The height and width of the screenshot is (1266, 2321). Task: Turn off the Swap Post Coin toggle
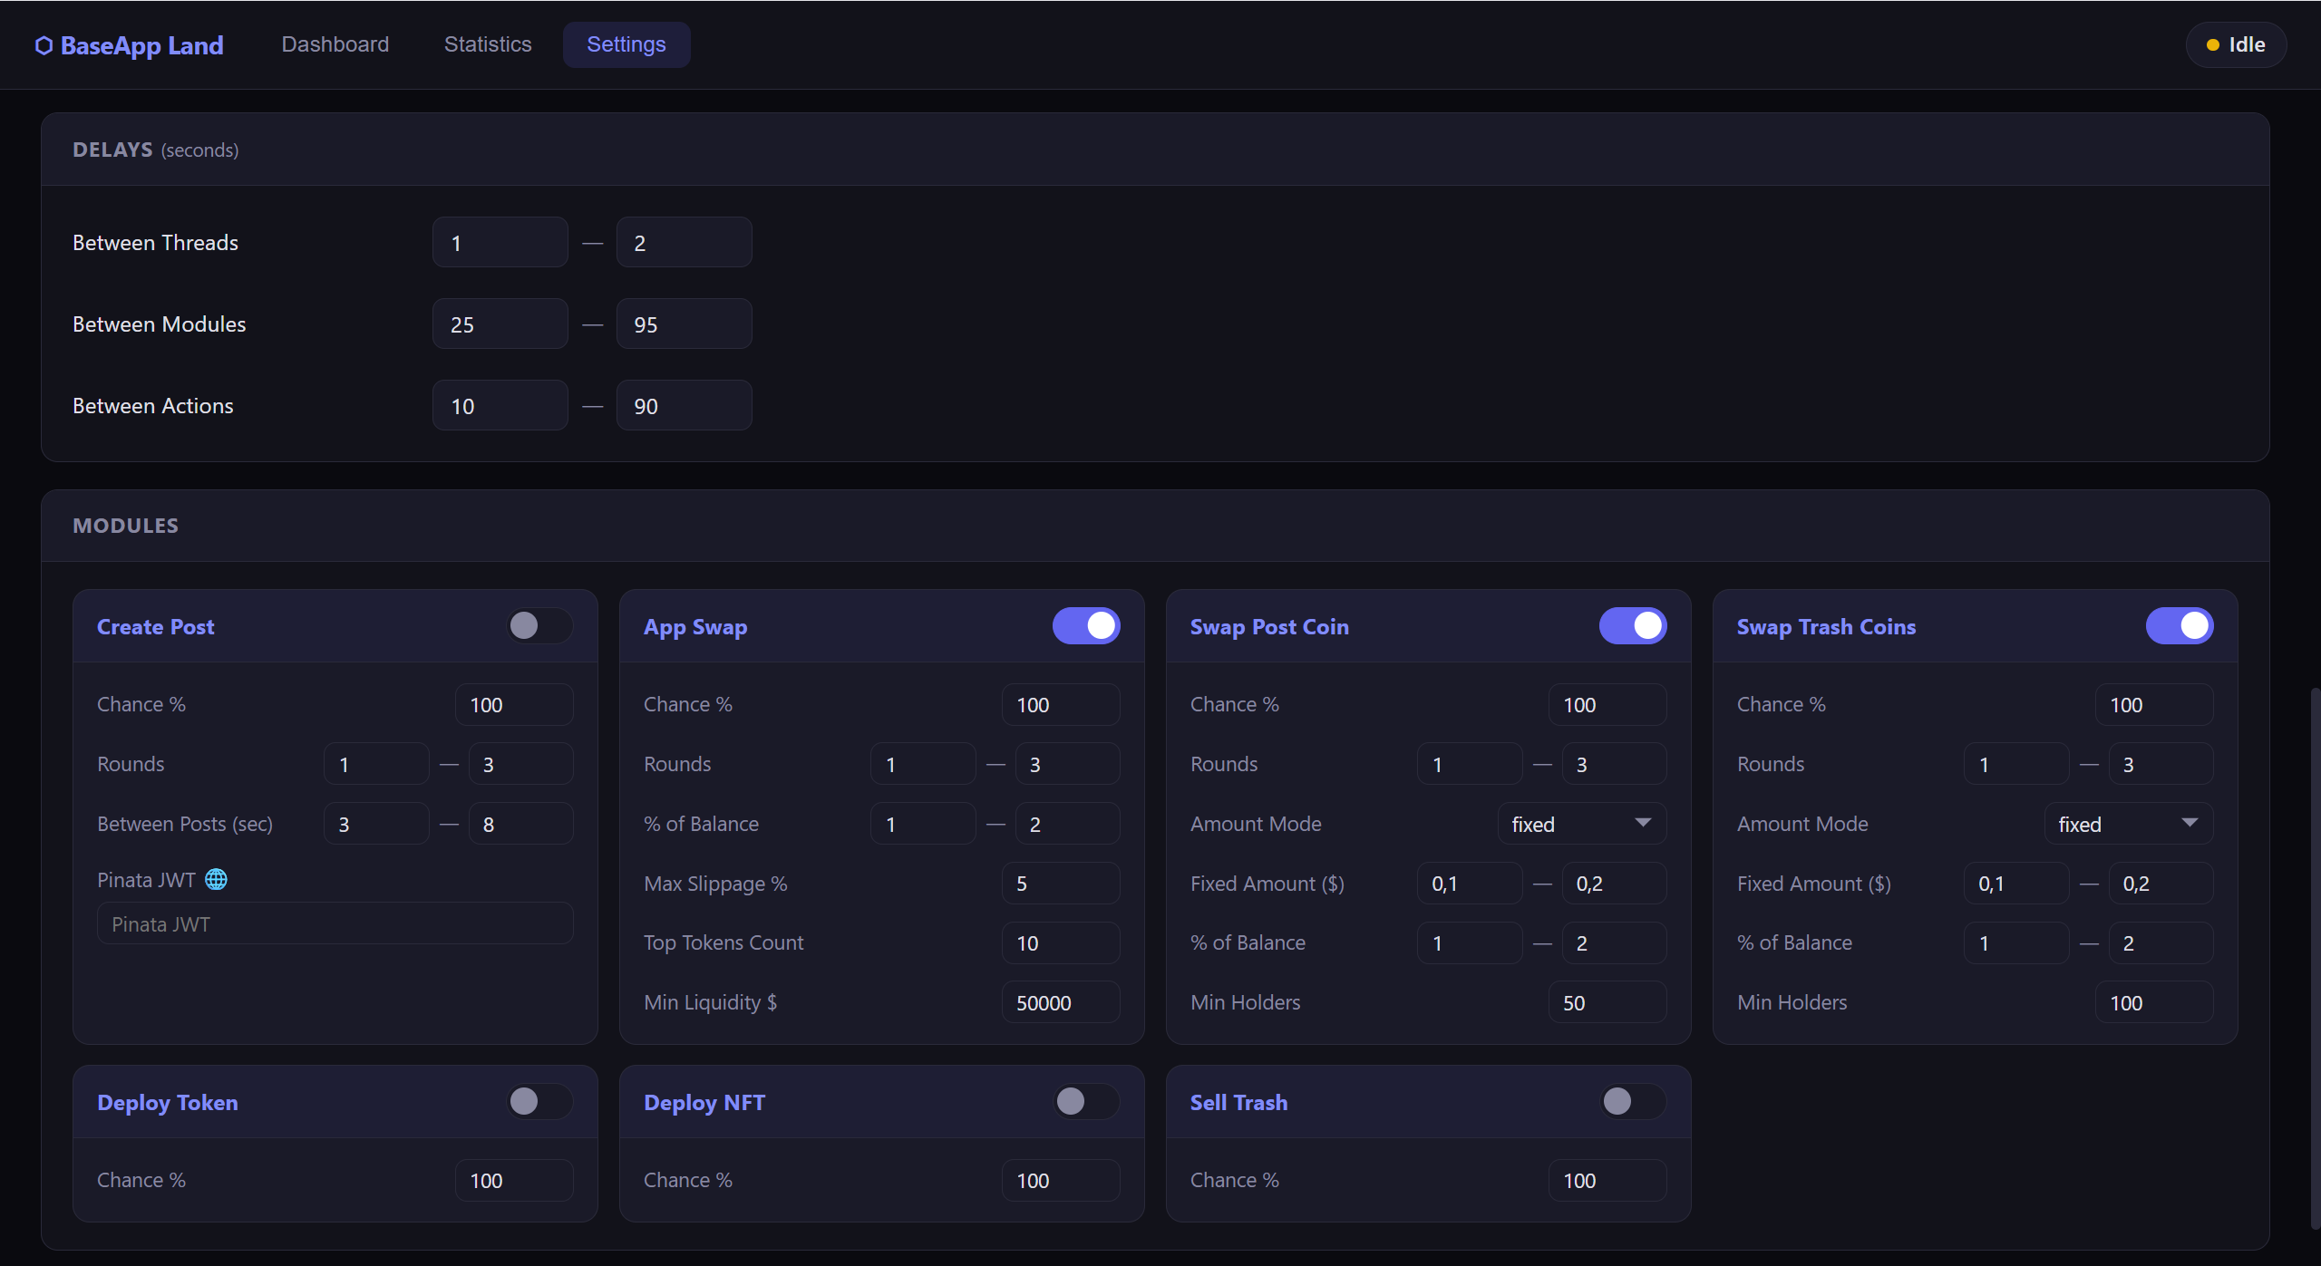pos(1633,626)
